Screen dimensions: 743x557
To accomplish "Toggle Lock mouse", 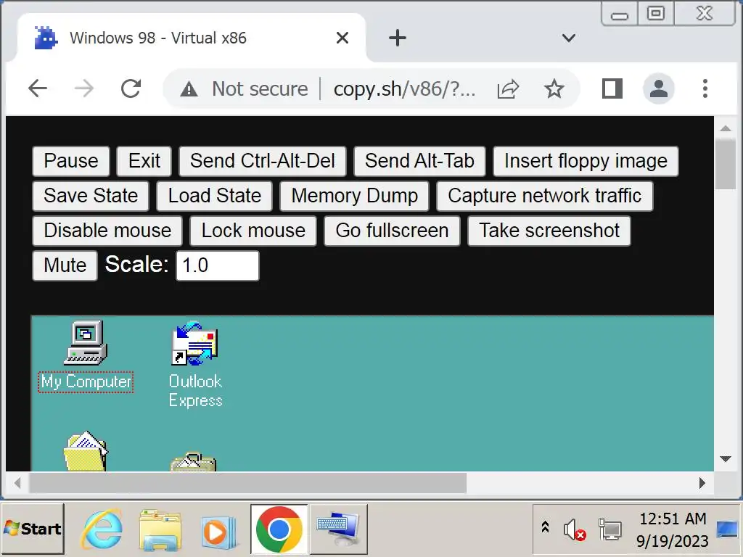I will click(x=253, y=231).
